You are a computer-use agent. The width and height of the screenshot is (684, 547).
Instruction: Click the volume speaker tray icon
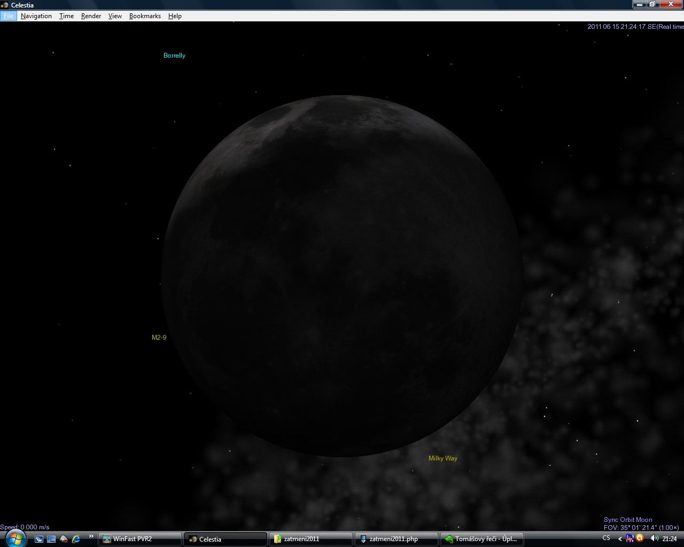655,538
